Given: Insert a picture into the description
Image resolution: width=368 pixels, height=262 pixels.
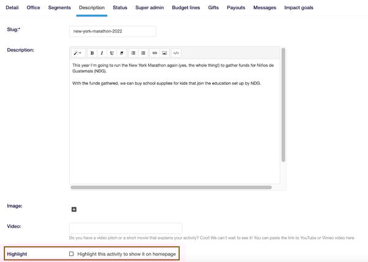Looking at the screenshot, I should click(x=164, y=53).
